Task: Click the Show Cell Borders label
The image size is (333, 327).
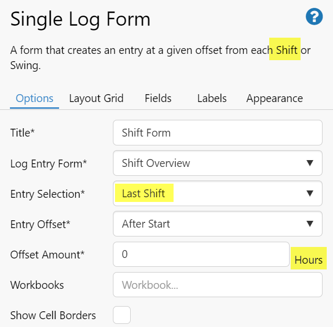Action: point(53,315)
